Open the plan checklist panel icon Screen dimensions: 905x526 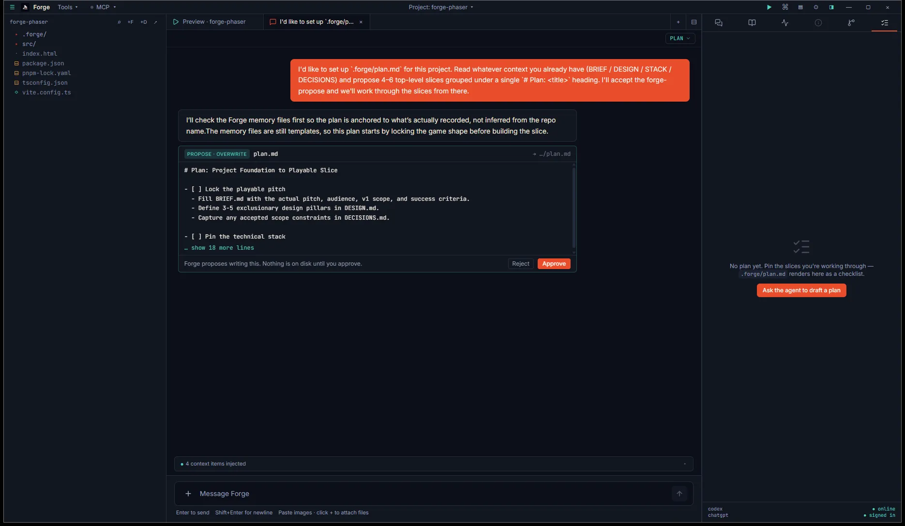(x=885, y=23)
